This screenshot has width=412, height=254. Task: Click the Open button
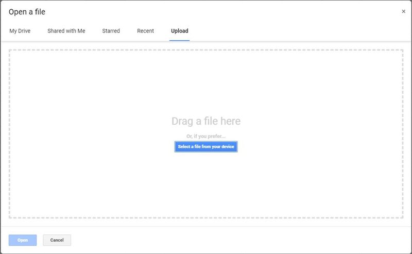(23, 240)
